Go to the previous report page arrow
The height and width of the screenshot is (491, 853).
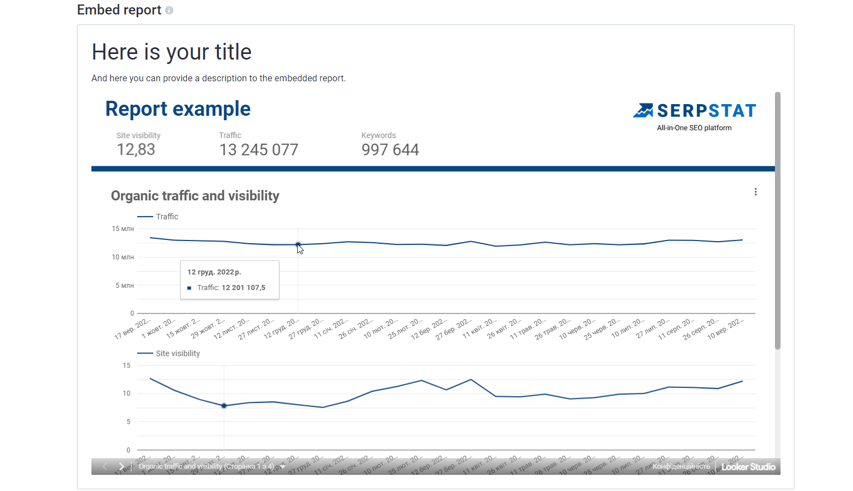point(105,467)
